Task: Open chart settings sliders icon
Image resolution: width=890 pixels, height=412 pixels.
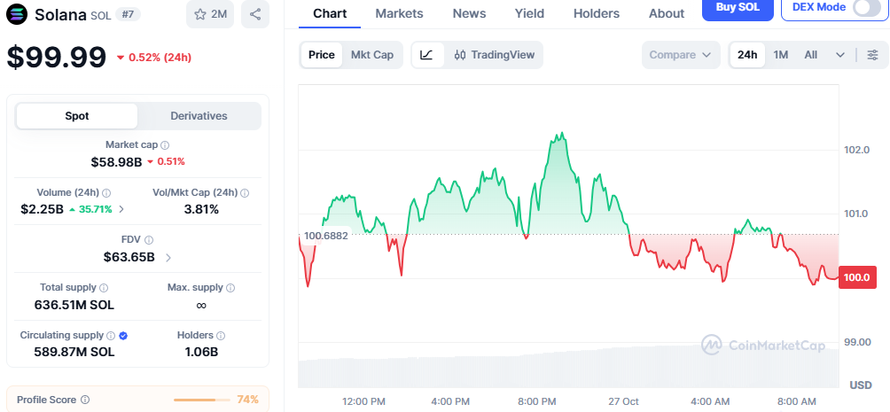Action: [x=873, y=55]
